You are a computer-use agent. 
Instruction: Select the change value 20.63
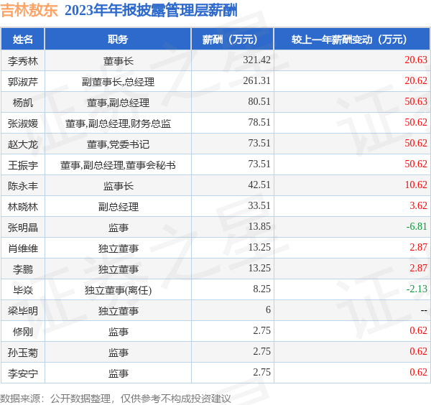(416, 60)
